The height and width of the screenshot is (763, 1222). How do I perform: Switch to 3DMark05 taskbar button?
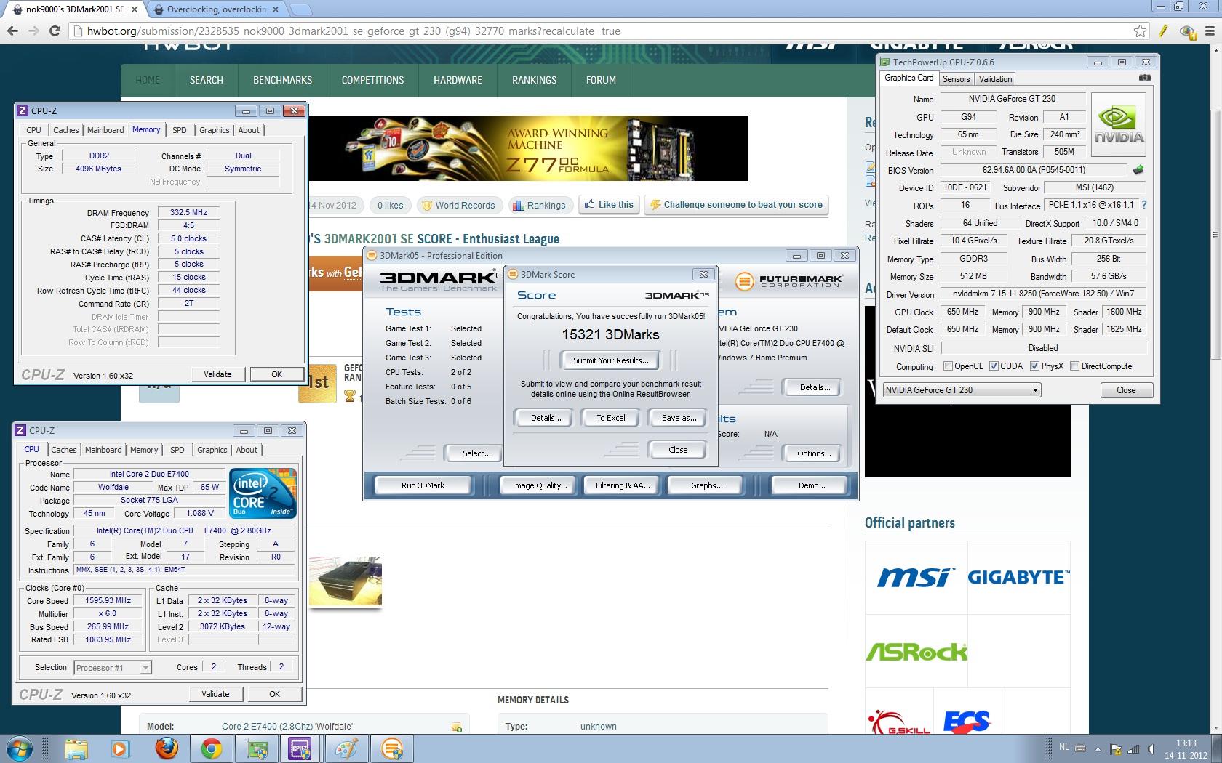click(391, 748)
